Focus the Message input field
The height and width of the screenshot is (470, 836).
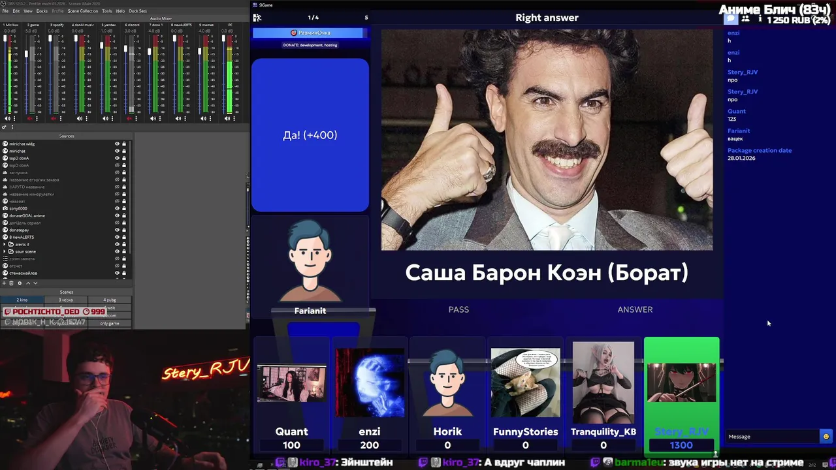772,437
